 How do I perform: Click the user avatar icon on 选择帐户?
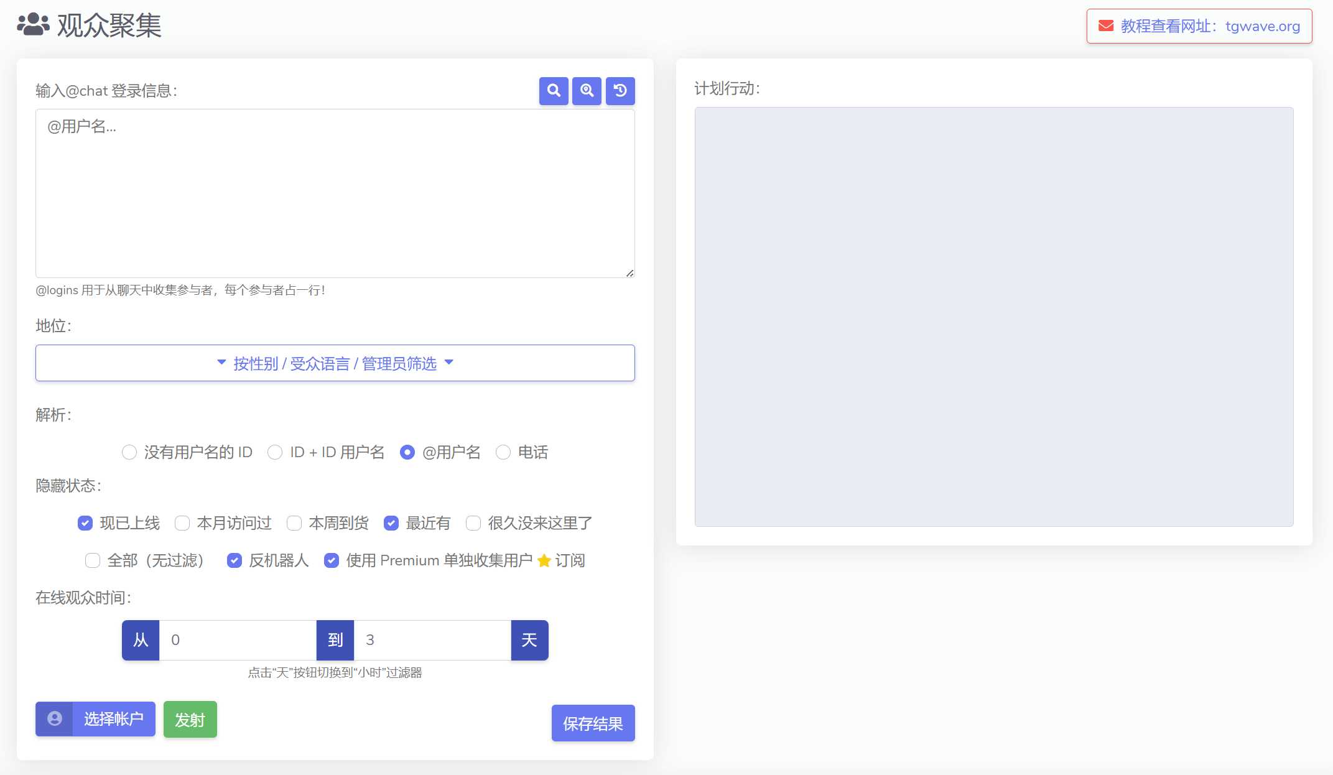click(55, 719)
